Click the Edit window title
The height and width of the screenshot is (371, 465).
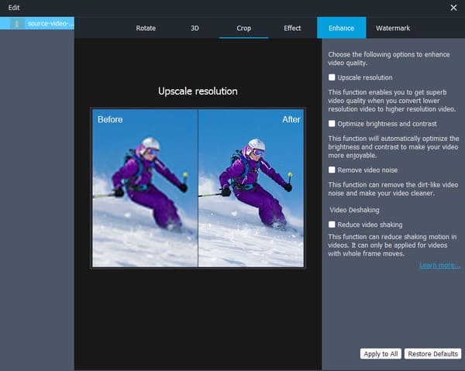tap(15, 7)
